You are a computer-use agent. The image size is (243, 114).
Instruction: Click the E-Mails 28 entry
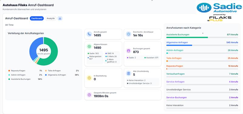[x=111, y=57]
